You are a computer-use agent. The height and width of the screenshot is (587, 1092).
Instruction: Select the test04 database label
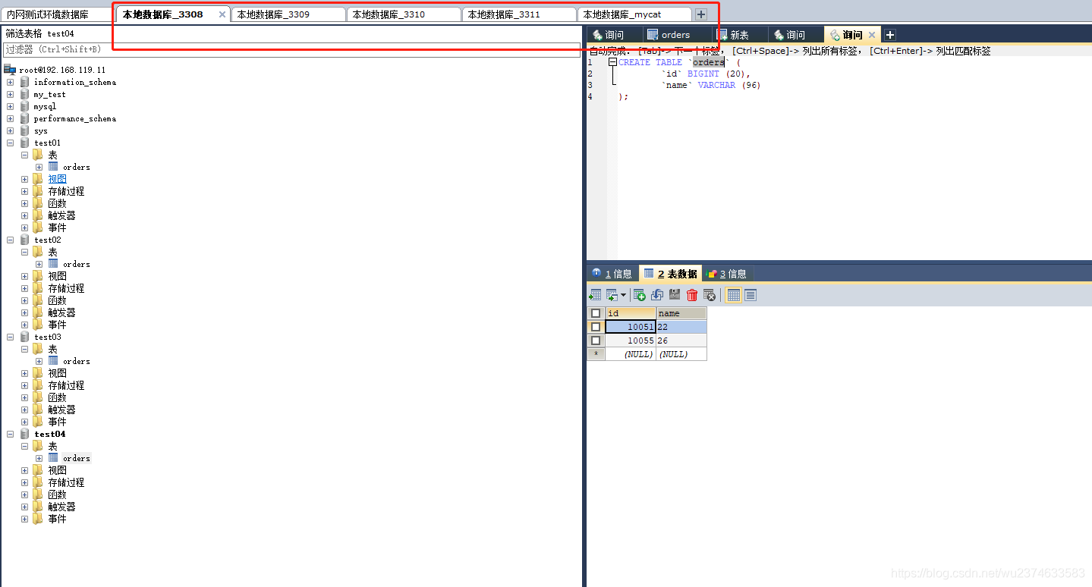point(49,434)
